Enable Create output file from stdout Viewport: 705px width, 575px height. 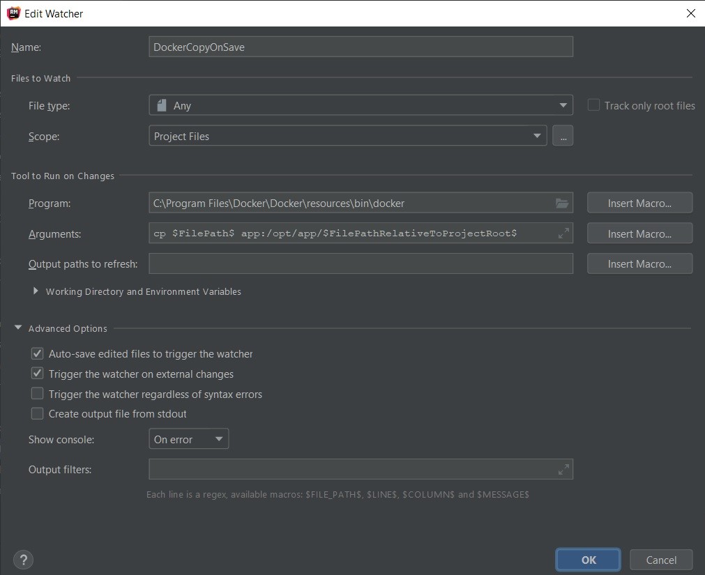click(x=38, y=413)
